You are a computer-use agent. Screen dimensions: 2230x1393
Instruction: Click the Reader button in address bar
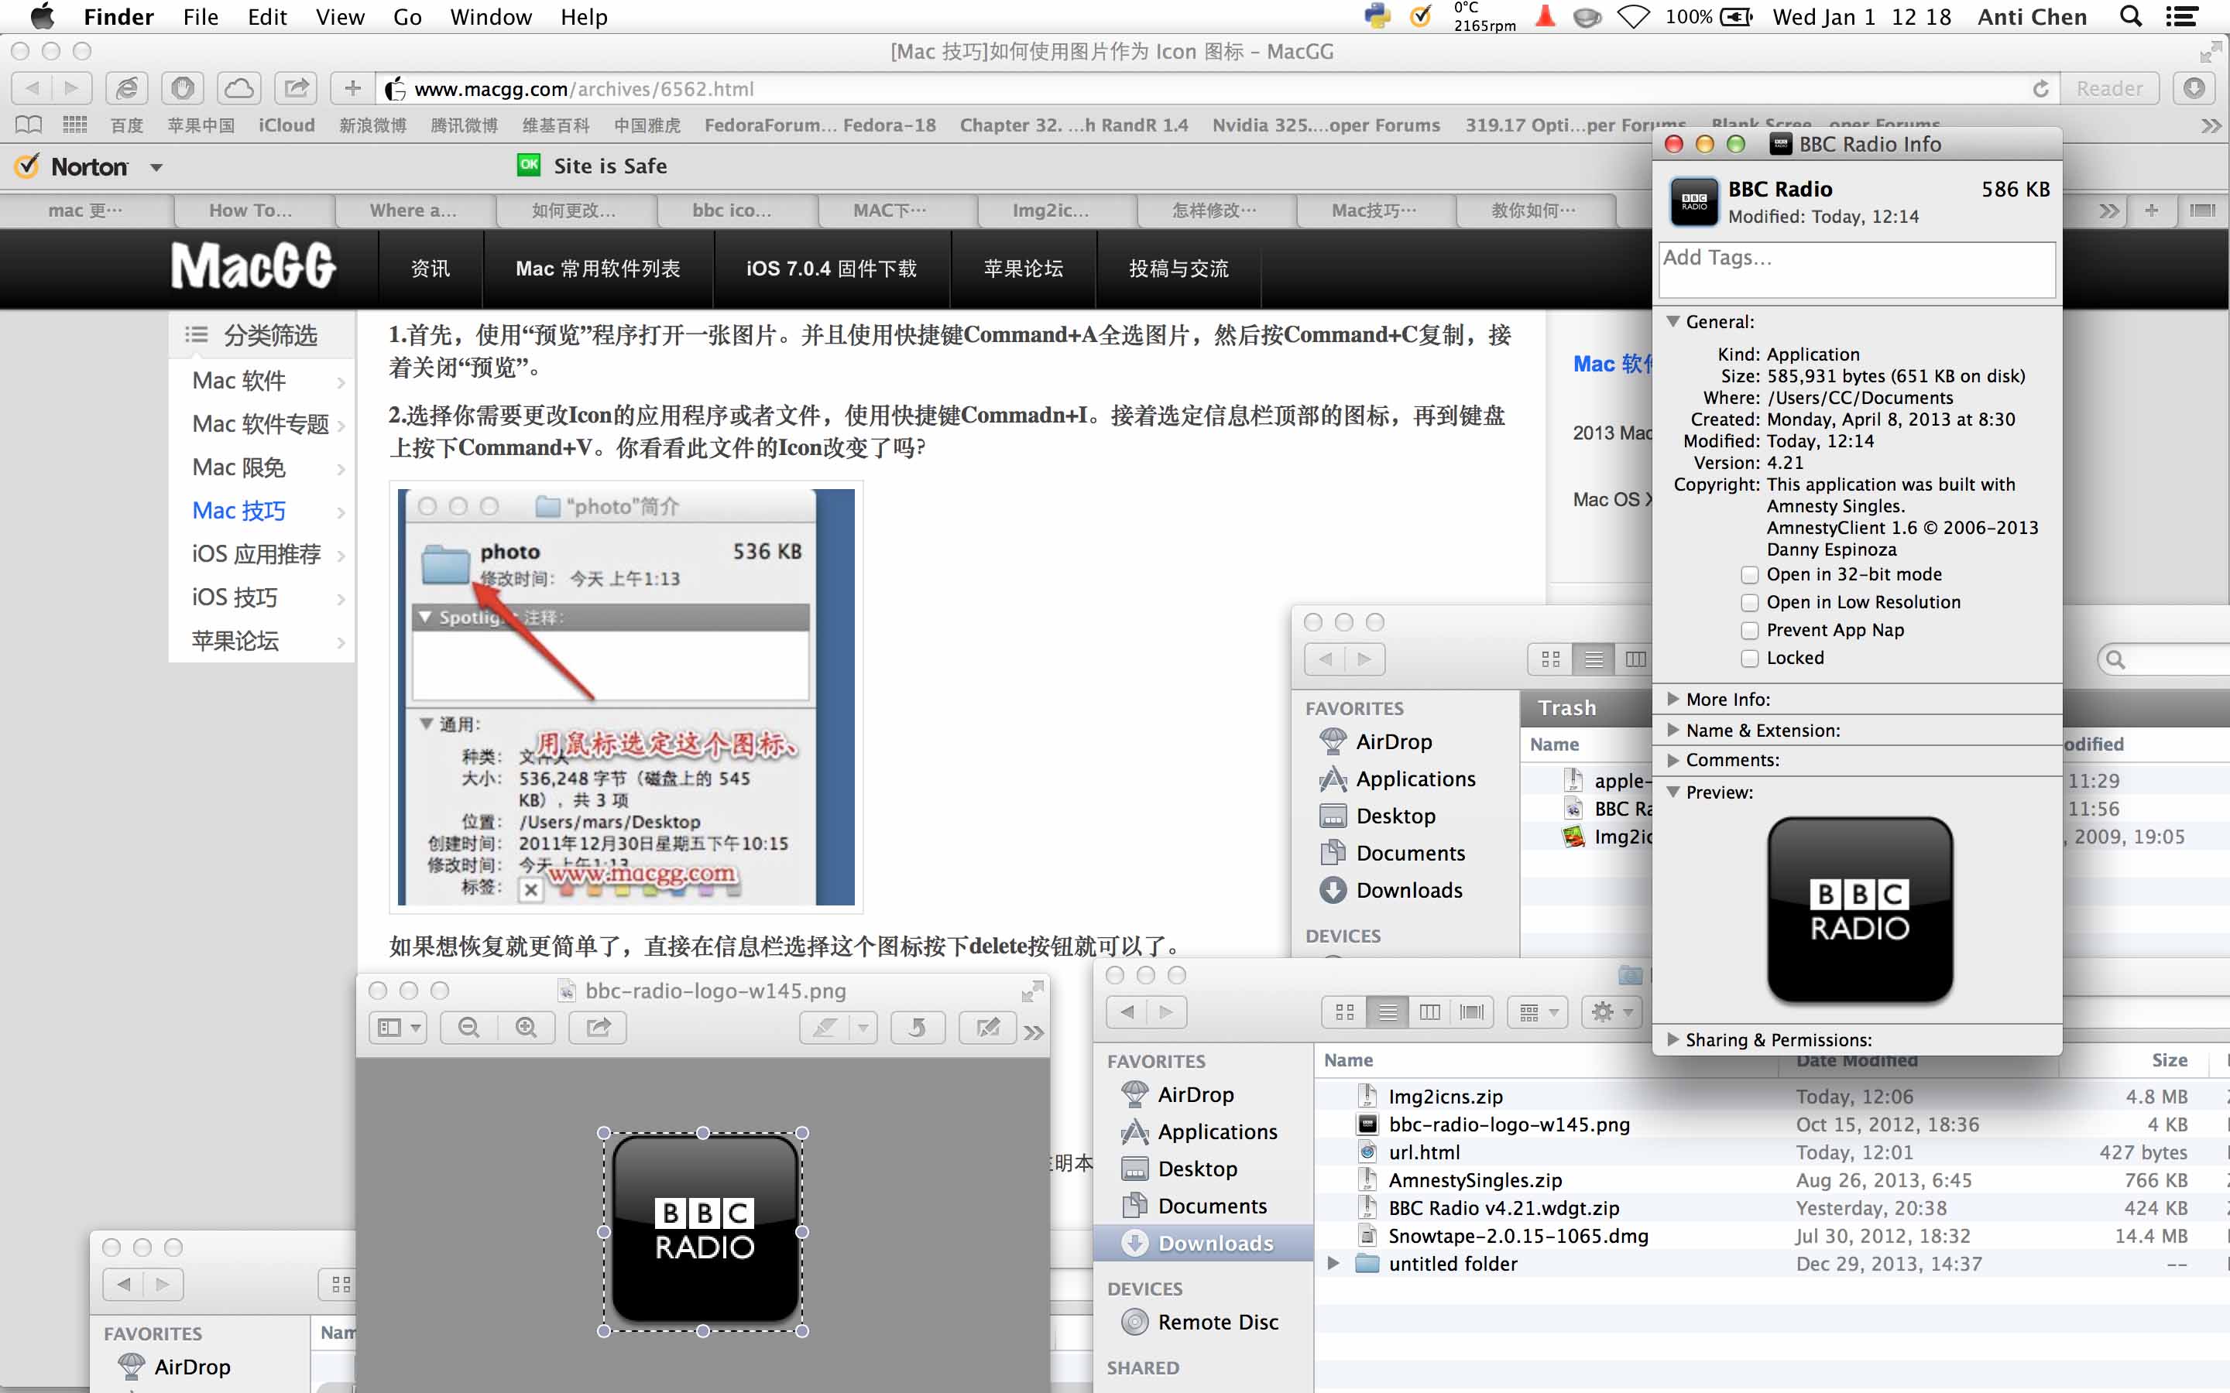tap(2109, 88)
